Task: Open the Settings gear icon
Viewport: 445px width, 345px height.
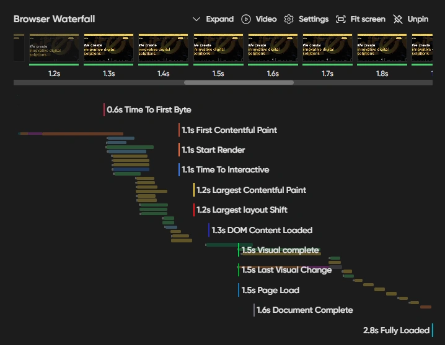Action: pos(289,19)
